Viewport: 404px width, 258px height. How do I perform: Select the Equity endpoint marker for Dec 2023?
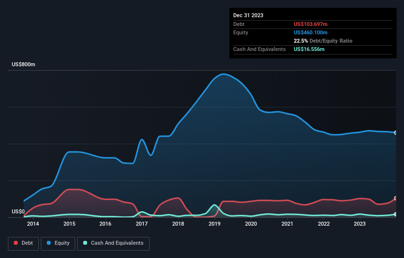click(396, 133)
